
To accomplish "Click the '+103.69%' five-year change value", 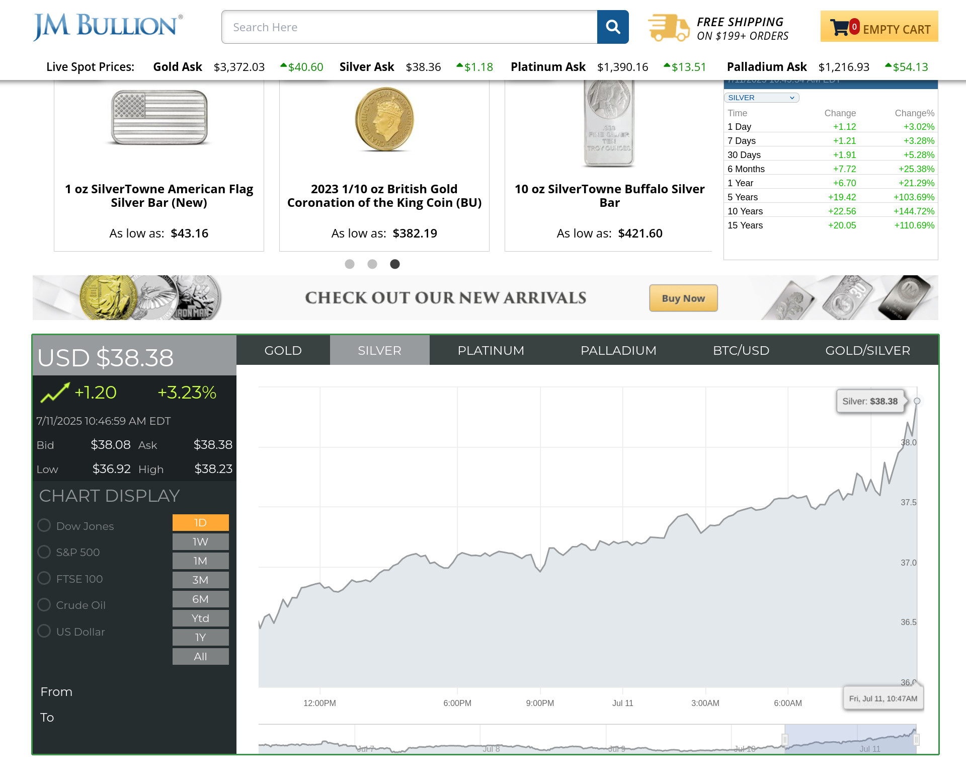I will coord(914,197).
